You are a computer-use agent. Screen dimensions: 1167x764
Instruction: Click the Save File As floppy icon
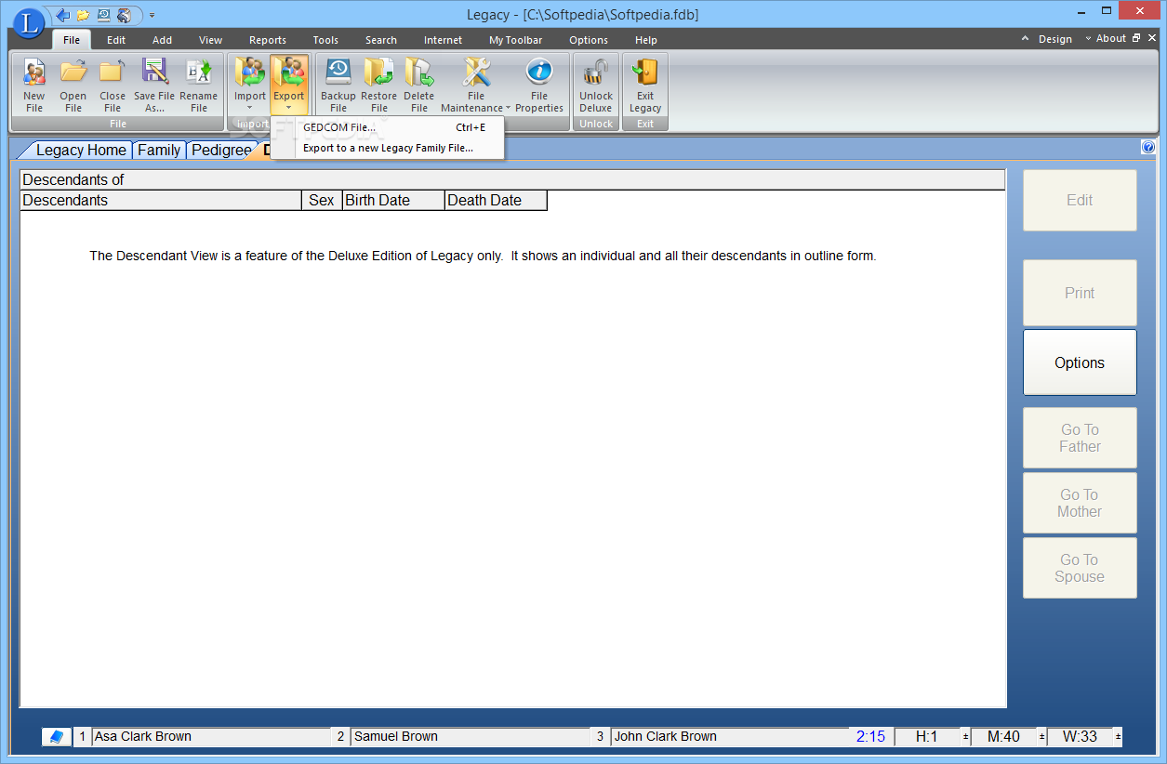(x=154, y=72)
